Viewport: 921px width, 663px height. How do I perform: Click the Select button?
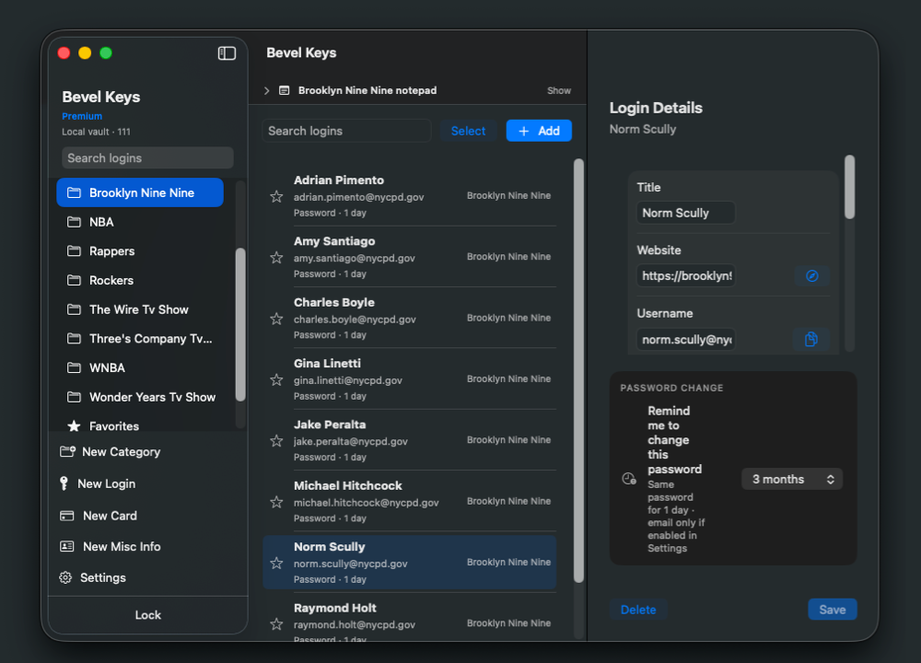[x=468, y=131]
